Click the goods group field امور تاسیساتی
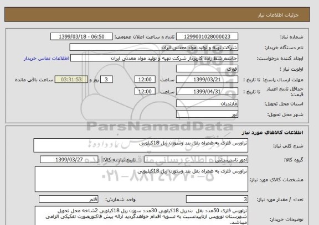Screen dimensions: 319x225 click(x=196, y=160)
